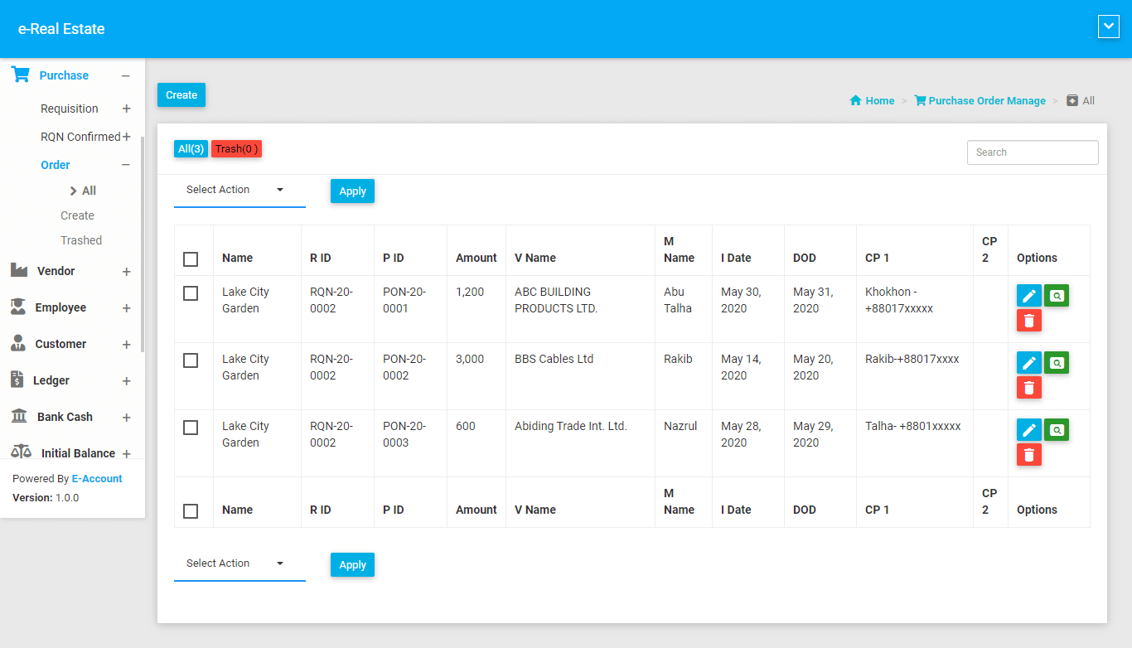Switch to the Trash(0) tab
This screenshot has width=1132, height=648.
pos(236,149)
